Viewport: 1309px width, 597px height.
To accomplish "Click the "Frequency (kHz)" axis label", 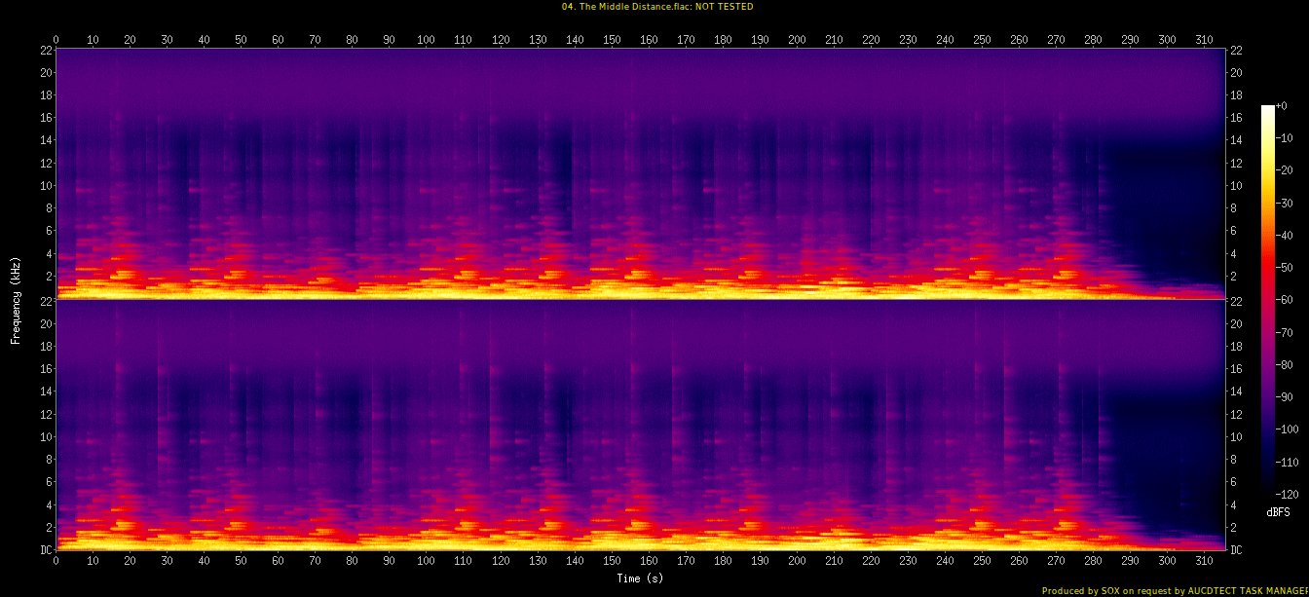I will (x=16, y=298).
